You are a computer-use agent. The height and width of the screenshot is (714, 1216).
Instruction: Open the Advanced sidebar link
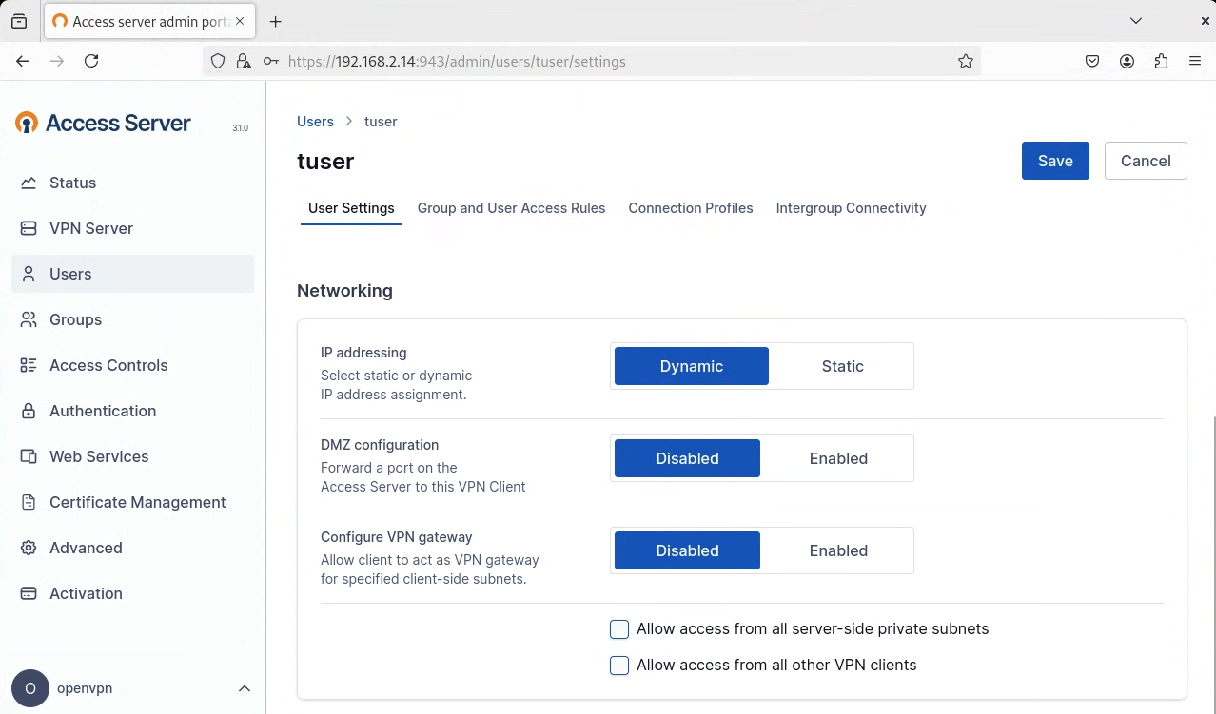[x=132, y=548]
